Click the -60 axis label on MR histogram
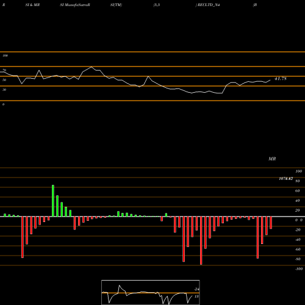 (x=298, y=249)
